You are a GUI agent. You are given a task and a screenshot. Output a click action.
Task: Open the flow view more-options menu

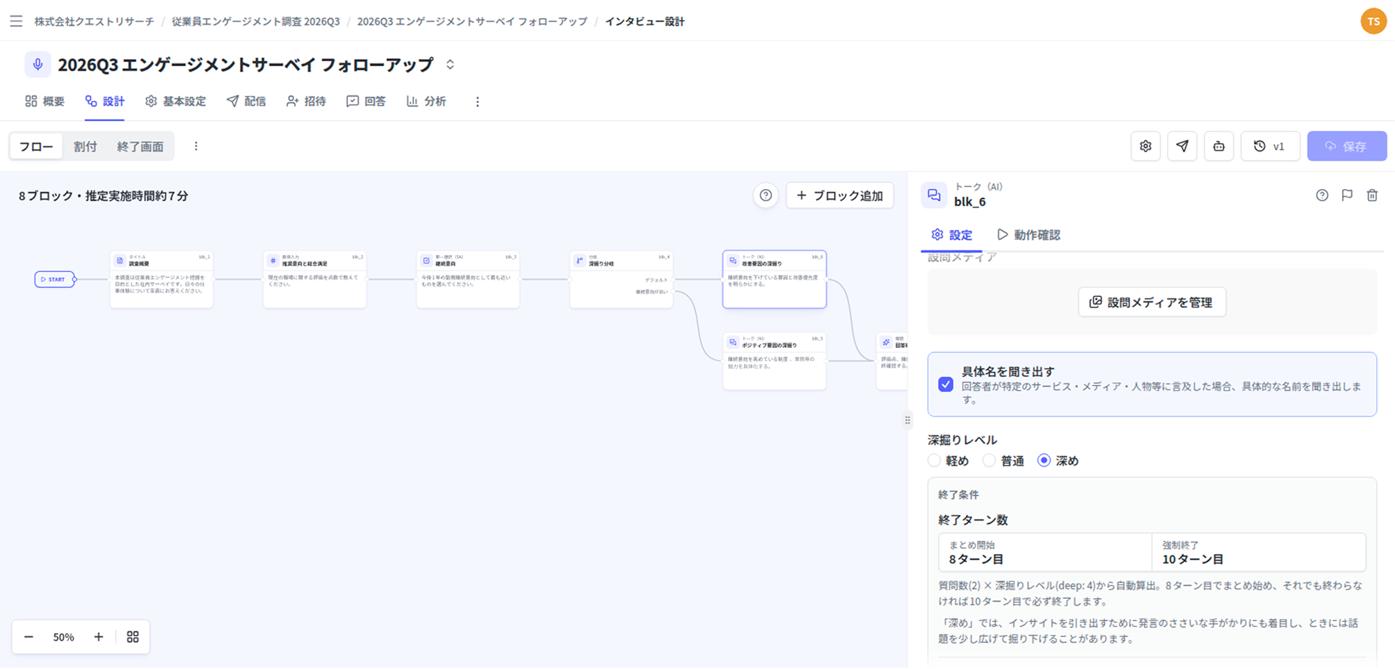[x=196, y=146]
